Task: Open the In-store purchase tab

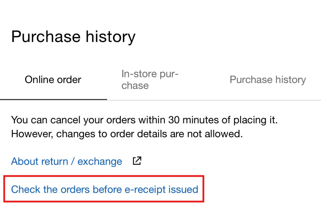Action: click(x=150, y=80)
